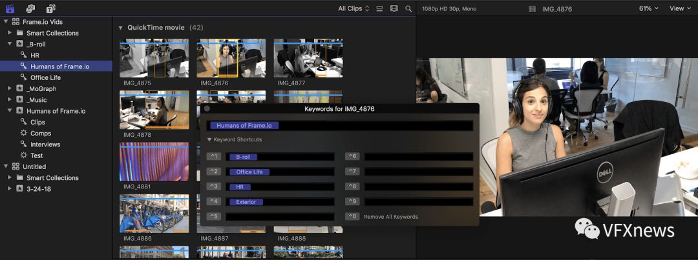Open the All Clips filter dropdown
698x260 pixels.
click(354, 8)
